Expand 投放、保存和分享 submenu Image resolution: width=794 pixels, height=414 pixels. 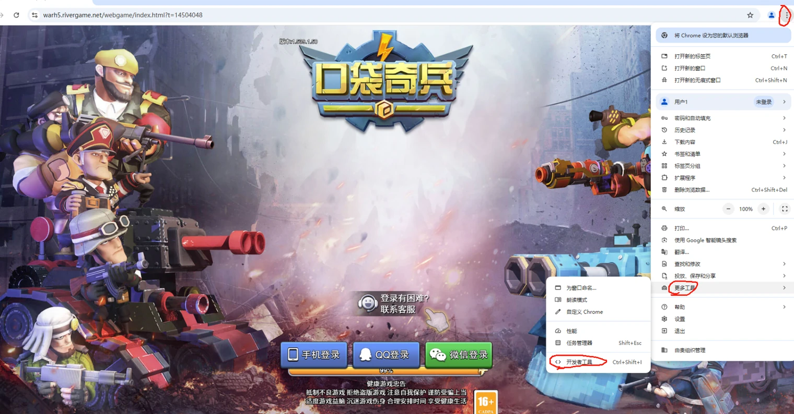(x=723, y=276)
